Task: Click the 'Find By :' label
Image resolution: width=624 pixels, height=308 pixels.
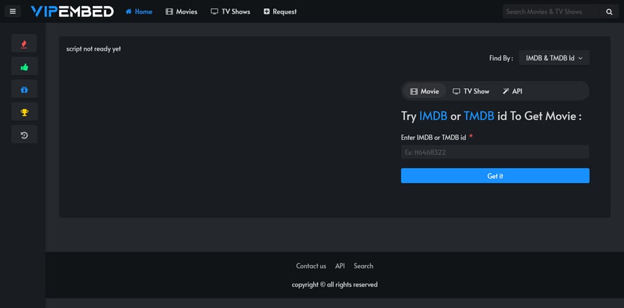Action: click(501, 58)
